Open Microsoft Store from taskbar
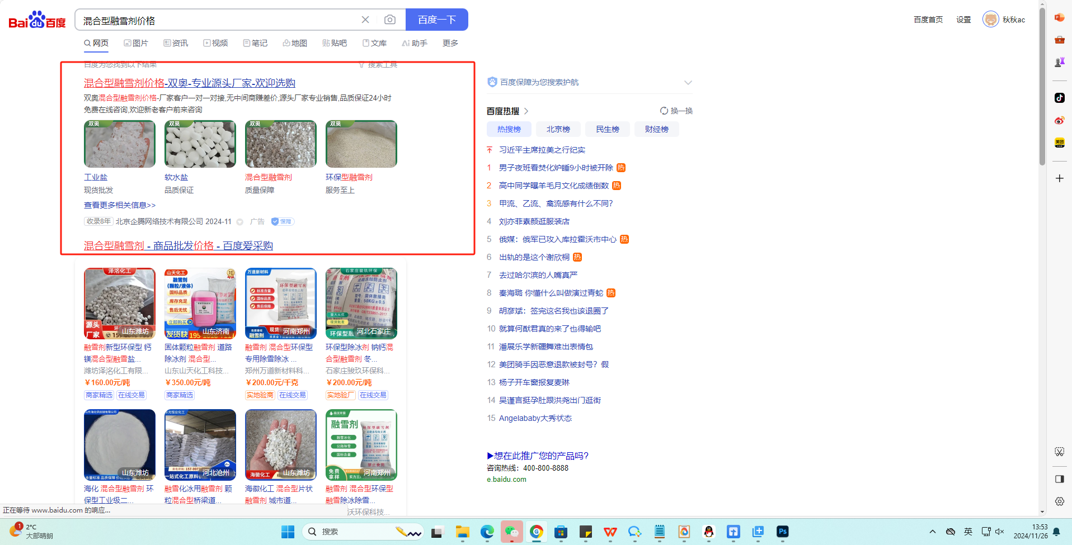1072x545 pixels. coord(561,532)
